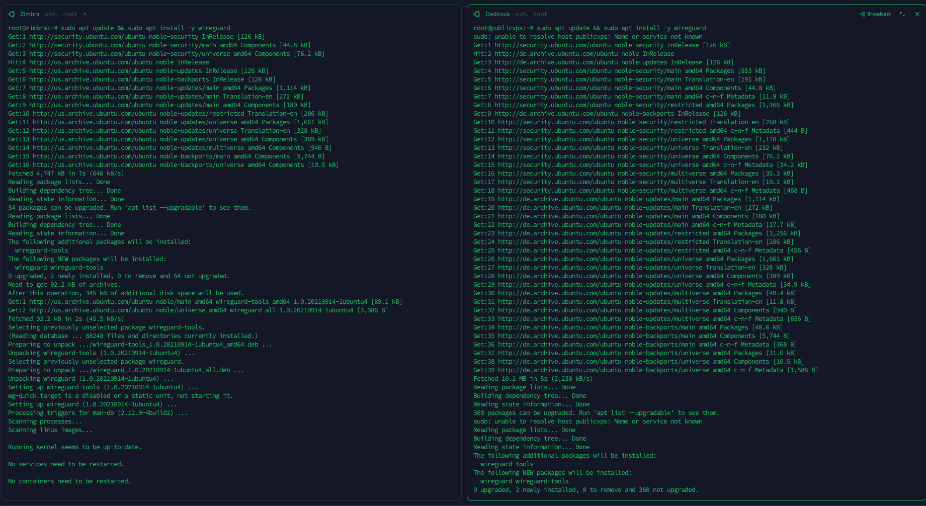
Task: Click the 'Fetched 10.2 MB in 5s' line
Action: [x=533, y=379]
